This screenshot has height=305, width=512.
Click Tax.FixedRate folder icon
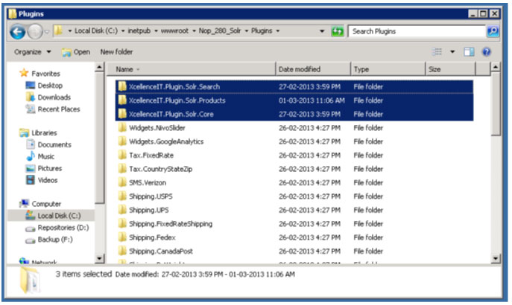pyautogui.click(x=122, y=155)
